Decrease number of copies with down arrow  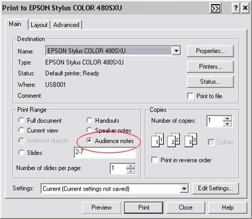(227, 124)
